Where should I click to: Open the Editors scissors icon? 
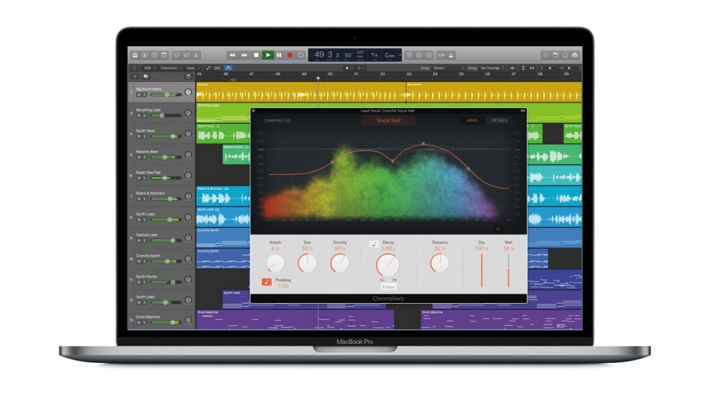click(196, 55)
